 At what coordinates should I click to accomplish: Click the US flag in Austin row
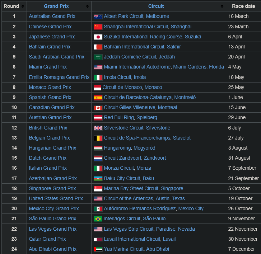(x=98, y=199)
